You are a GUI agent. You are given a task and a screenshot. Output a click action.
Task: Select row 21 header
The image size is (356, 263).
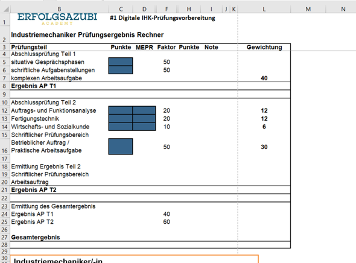5,190
